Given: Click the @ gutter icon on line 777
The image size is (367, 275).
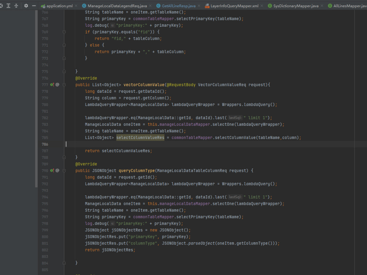Looking at the screenshot, I should (x=57, y=85).
